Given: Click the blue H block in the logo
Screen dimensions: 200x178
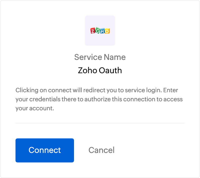Looking at the screenshot, I should point(102,31).
